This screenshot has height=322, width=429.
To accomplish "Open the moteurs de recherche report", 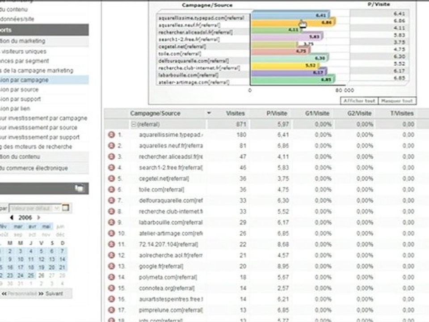I will click(x=36, y=147).
